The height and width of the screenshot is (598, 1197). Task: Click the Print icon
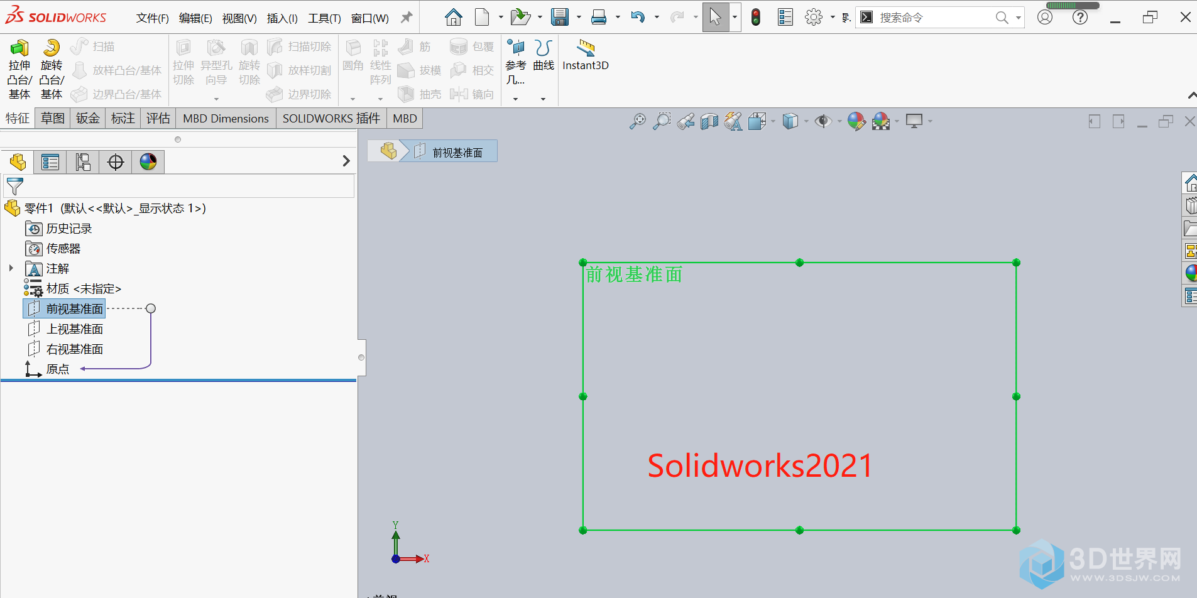pos(599,17)
